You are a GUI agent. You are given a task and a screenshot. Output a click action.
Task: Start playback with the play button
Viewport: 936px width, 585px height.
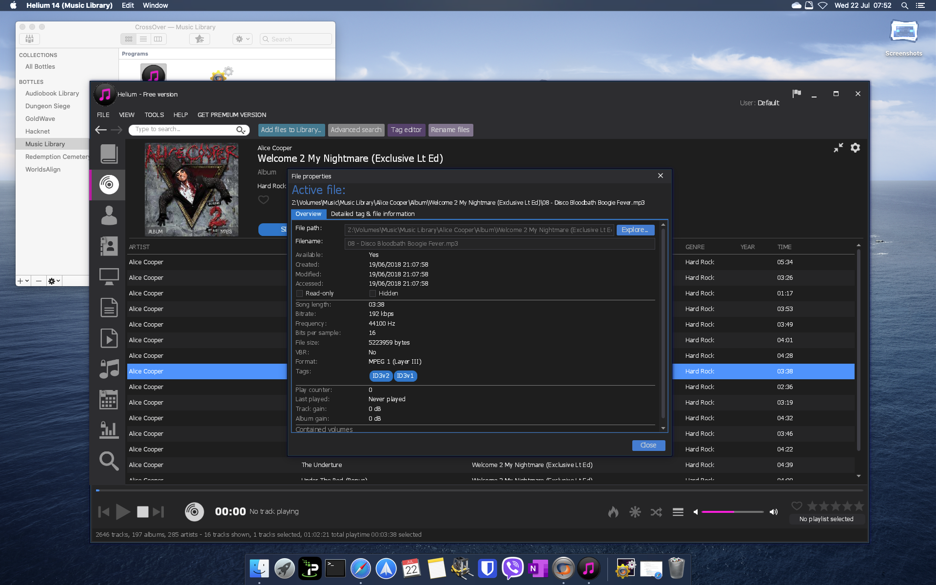tap(123, 512)
